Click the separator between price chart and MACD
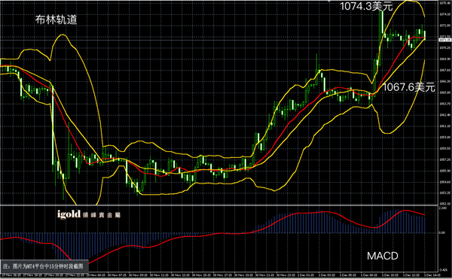Viewport: 452px width, 279px height. click(x=219, y=205)
